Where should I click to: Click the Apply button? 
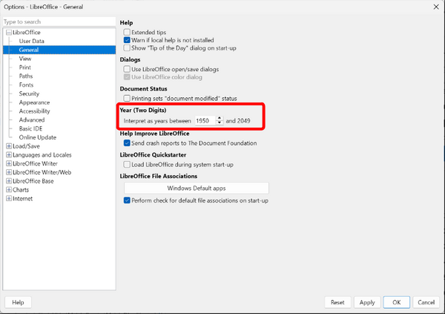(x=367, y=302)
